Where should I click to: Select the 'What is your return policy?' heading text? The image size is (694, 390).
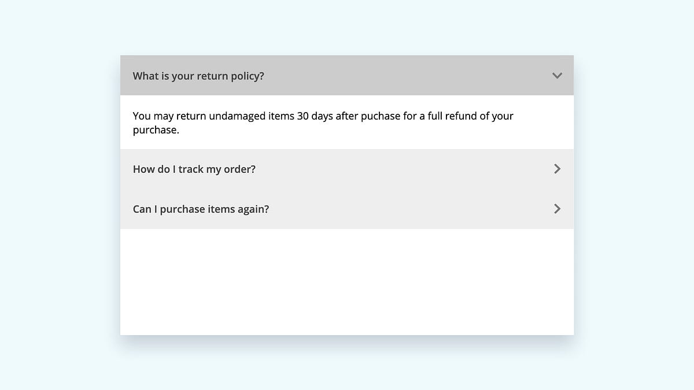click(x=198, y=76)
